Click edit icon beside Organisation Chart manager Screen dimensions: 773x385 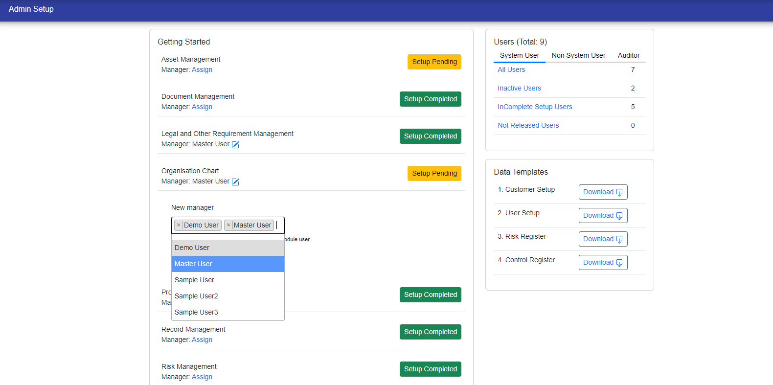tap(235, 181)
